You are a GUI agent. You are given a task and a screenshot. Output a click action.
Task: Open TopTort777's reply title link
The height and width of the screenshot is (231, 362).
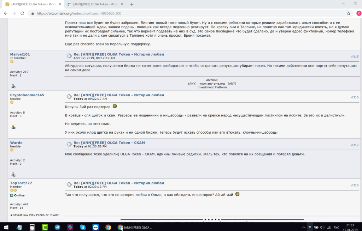pos(119,183)
